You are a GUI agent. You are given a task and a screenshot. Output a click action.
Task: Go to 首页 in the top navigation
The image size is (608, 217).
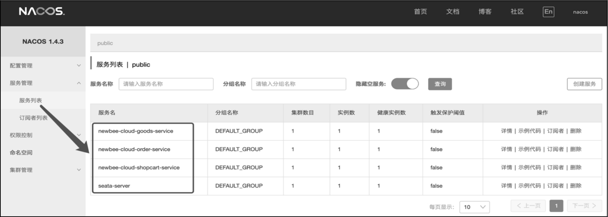click(x=421, y=12)
